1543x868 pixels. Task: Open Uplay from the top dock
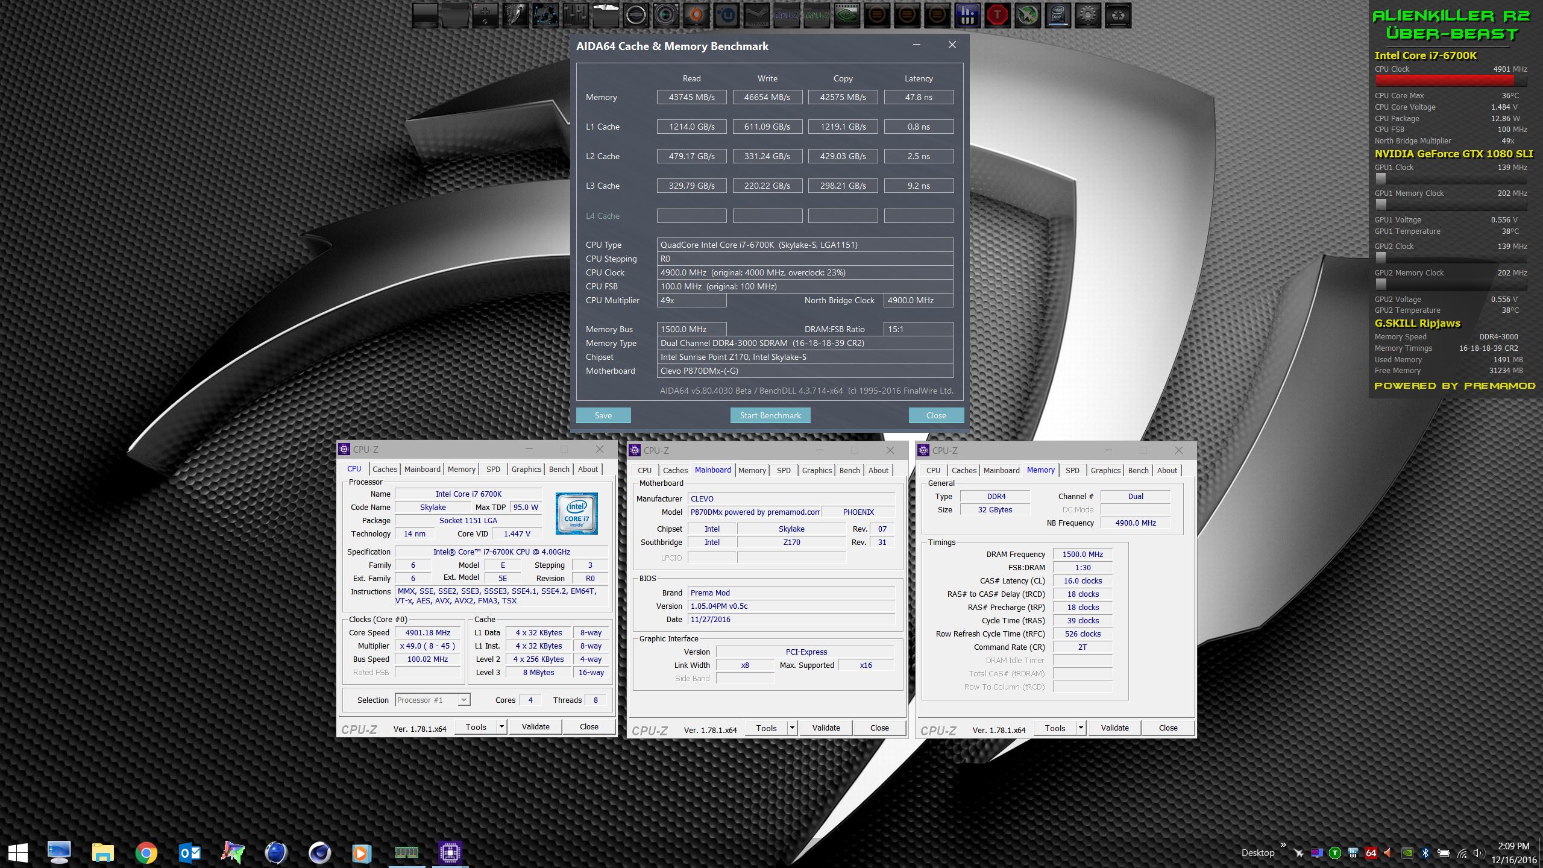click(726, 16)
